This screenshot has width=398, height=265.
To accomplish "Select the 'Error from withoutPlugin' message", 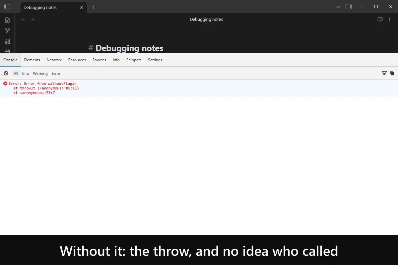I will click(42, 83).
